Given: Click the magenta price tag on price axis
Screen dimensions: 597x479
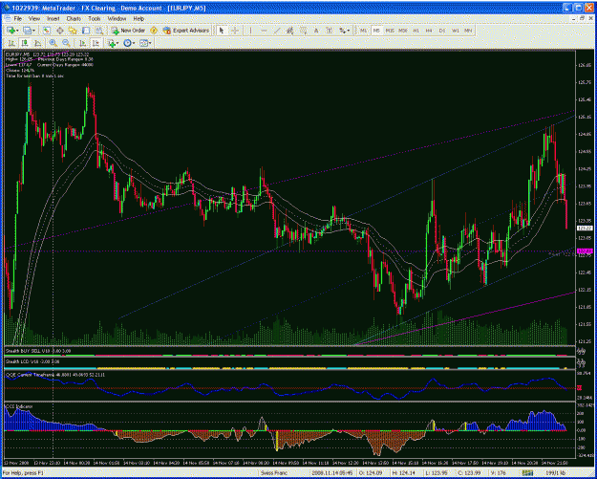Looking at the screenshot, I should tap(585, 251).
